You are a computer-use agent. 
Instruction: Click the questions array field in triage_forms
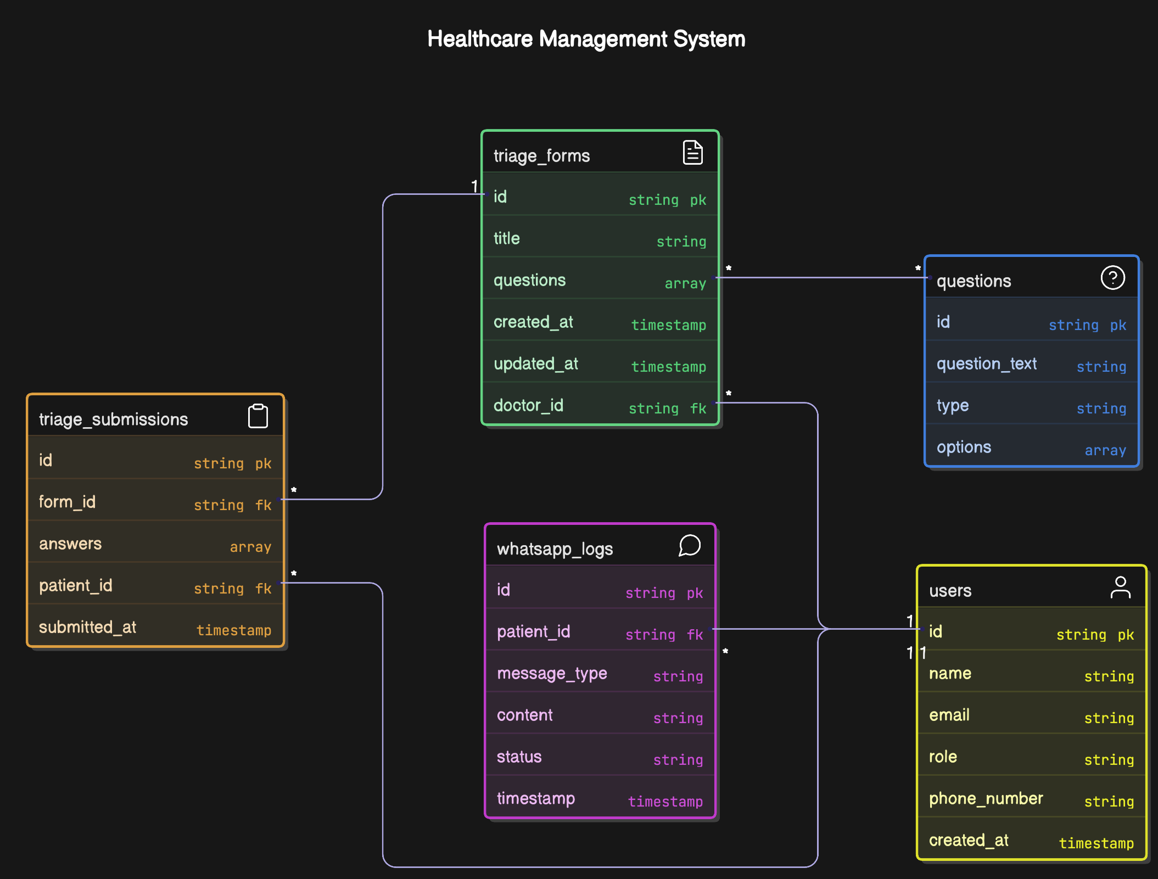[600, 281]
